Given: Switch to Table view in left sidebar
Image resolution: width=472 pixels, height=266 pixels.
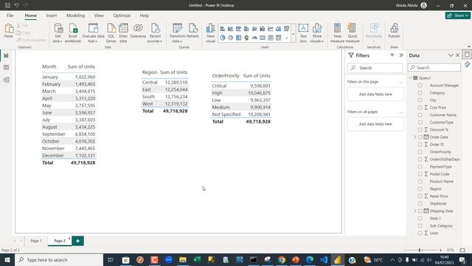Looking at the screenshot, I should 7,67.
